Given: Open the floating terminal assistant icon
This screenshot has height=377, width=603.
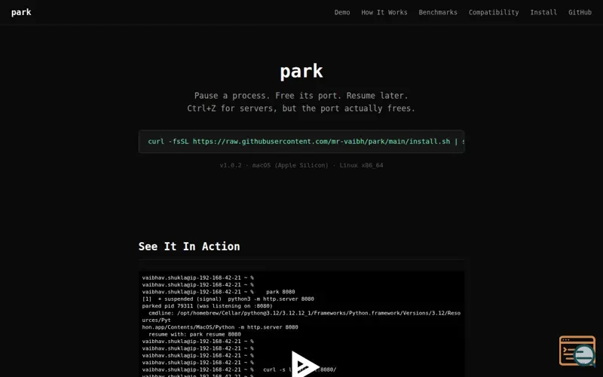Looking at the screenshot, I should [x=577, y=351].
